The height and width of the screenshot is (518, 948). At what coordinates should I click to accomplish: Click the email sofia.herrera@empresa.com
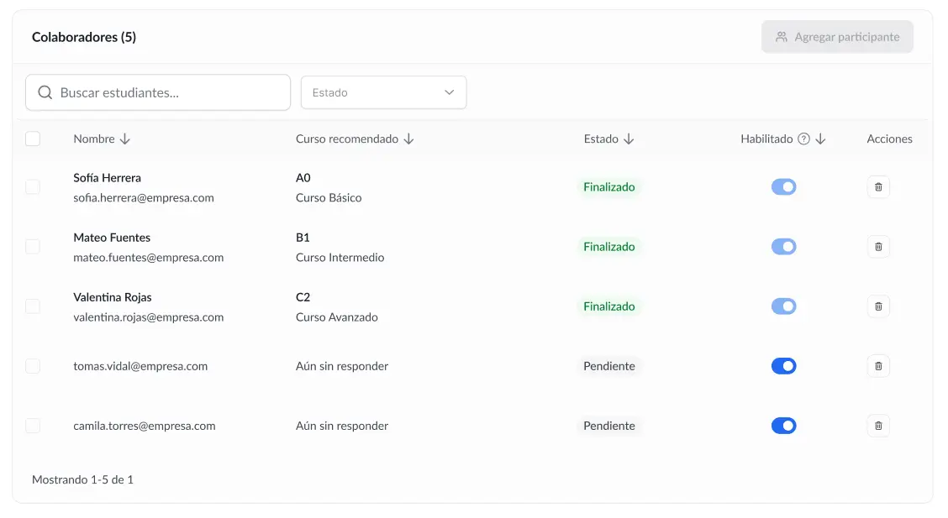coord(143,198)
